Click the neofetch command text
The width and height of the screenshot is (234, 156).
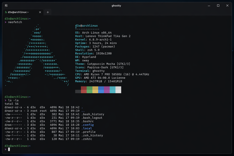[x=15, y=22]
